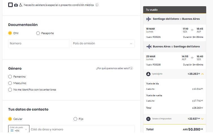The image size is (213, 134).
Task: Click the percent icon for taxes
Action: point(148,119)
